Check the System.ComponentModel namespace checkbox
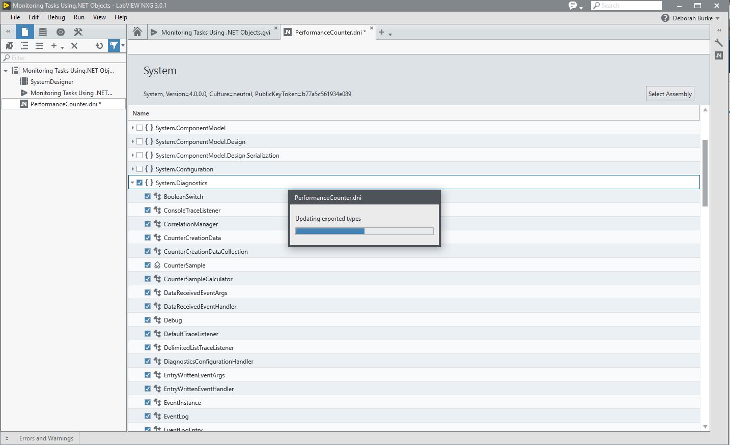 [139, 128]
